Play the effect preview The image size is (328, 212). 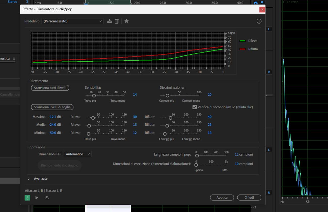[x=37, y=198]
